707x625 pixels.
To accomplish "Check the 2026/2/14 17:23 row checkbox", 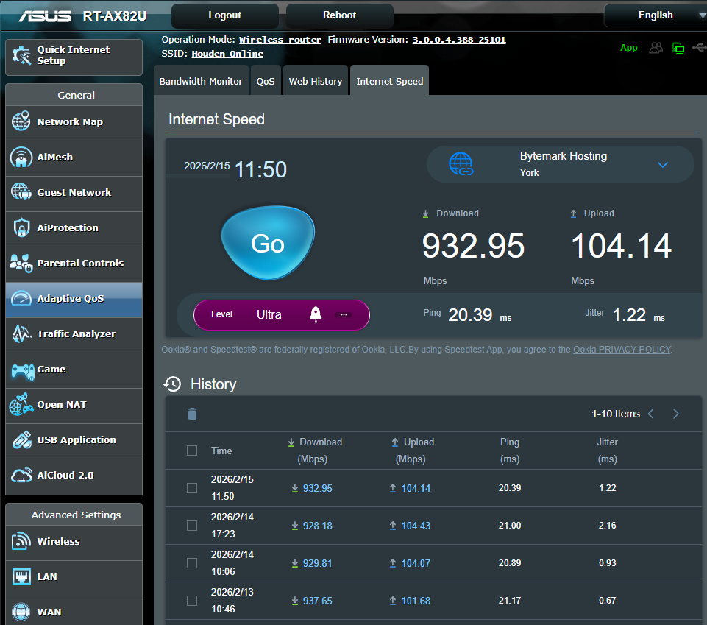I will pyautogui.click(x=192, y=526).
